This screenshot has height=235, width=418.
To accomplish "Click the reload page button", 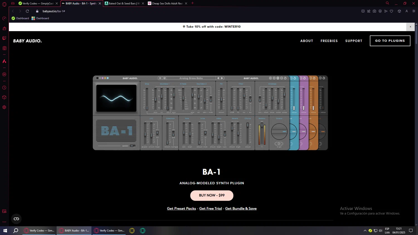I will tap(27, 11).
